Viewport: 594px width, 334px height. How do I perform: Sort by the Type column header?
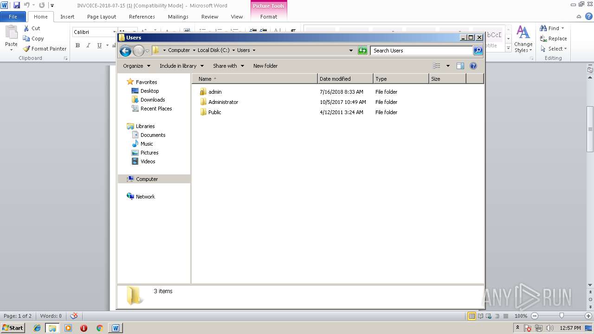coord(401,79)
